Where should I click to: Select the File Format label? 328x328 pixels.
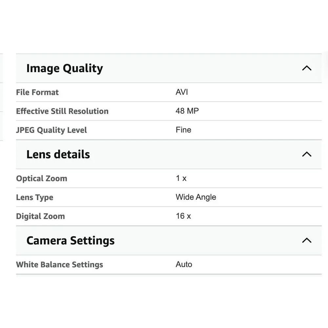pos(37,92)
